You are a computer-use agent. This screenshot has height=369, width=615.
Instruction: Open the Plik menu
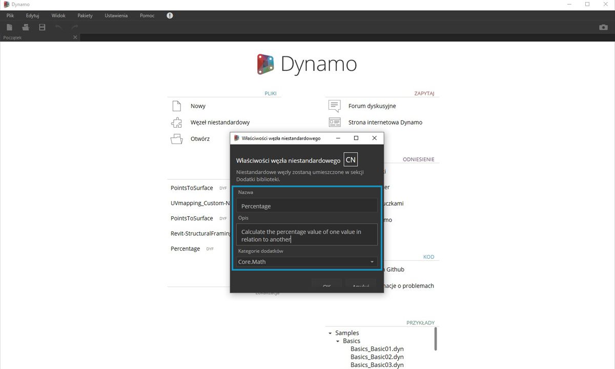[10, 15]
